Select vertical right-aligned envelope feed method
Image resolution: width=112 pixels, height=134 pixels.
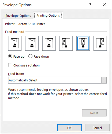[x=100, y=43]
